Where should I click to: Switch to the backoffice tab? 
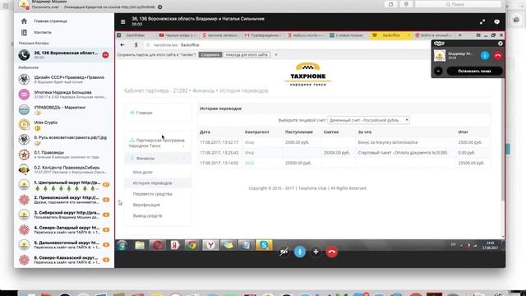(391, 35)
